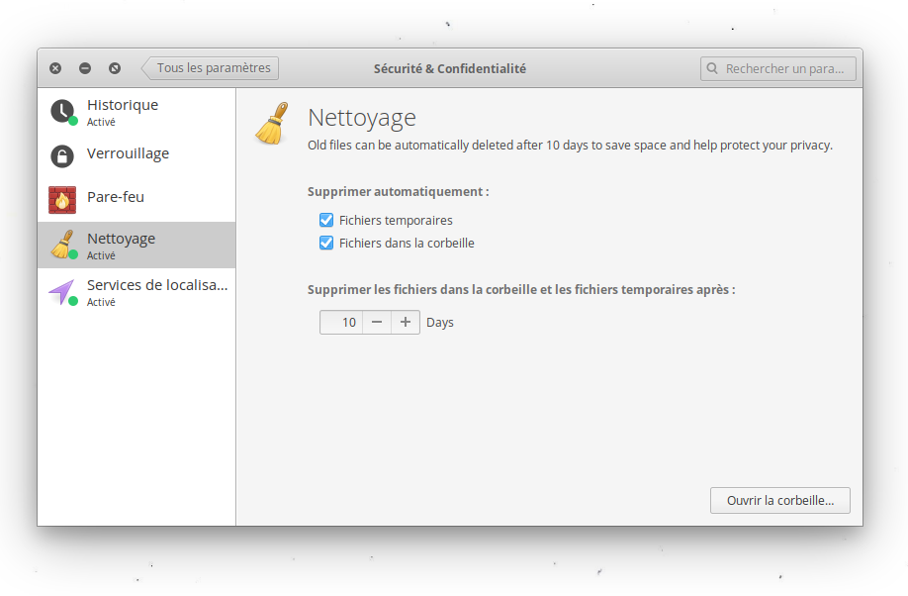Click the Historique clock icon
The height and width of the screenshot is (596, 908).
62,111
